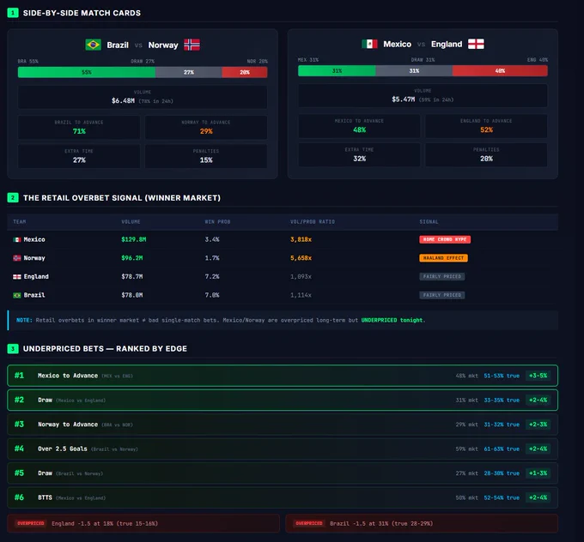The height and width of the screenshot is (542, 584).
Task: Click section badge 2 beside Retail Overbet Signal
Action: pyautogui.click(x=13, y=198)
